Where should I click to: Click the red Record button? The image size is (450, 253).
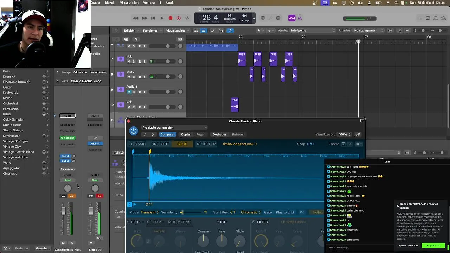point(171,18)
